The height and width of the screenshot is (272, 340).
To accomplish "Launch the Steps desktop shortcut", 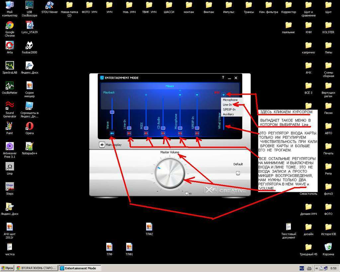I will 10,189.
